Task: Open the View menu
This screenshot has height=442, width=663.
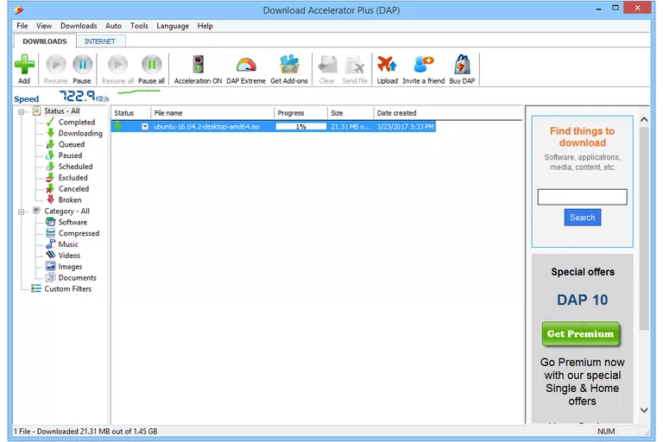Action: point(44,26)
